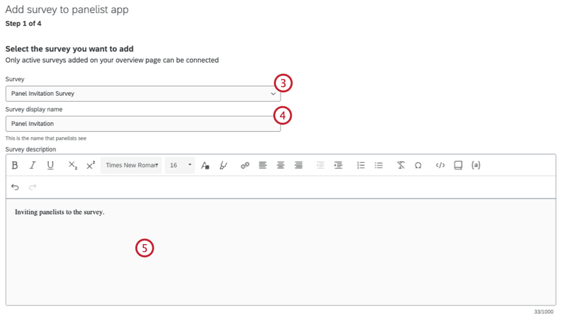Screen dimensions: 561x316
Task: Insert piped text with {a} icon
Action: pos(476,165)
